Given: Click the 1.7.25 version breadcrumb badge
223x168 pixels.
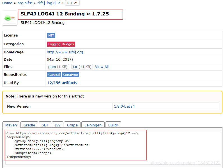Looking at the screenshot, I should point(72,3).
